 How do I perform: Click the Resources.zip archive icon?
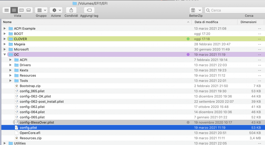pos(16,138)
